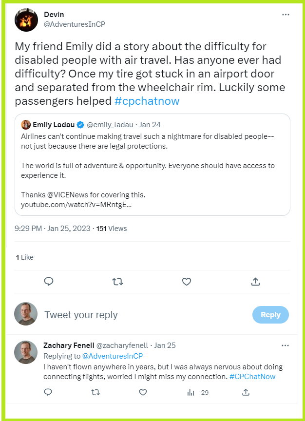Reply to Devin's tweet using the comment icon

point(49,281)
